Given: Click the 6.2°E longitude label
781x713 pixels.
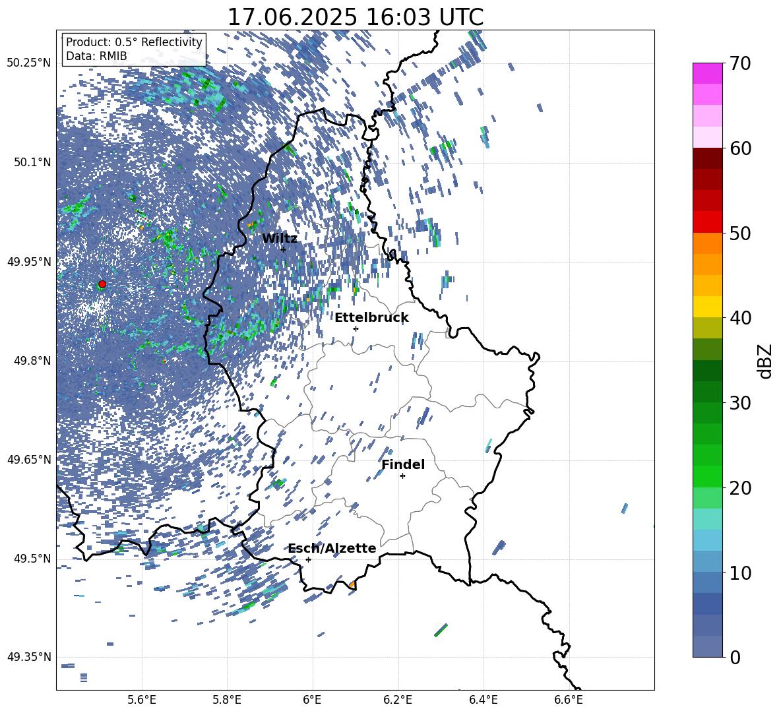Looking at the screenshot, I should [x=398, y=700].
